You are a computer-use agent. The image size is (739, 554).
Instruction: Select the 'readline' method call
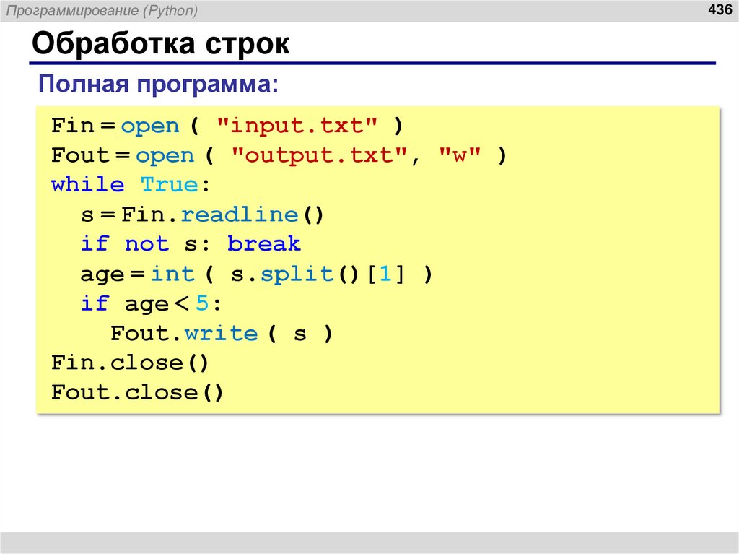pyautogui.click(x=238, y=214)
